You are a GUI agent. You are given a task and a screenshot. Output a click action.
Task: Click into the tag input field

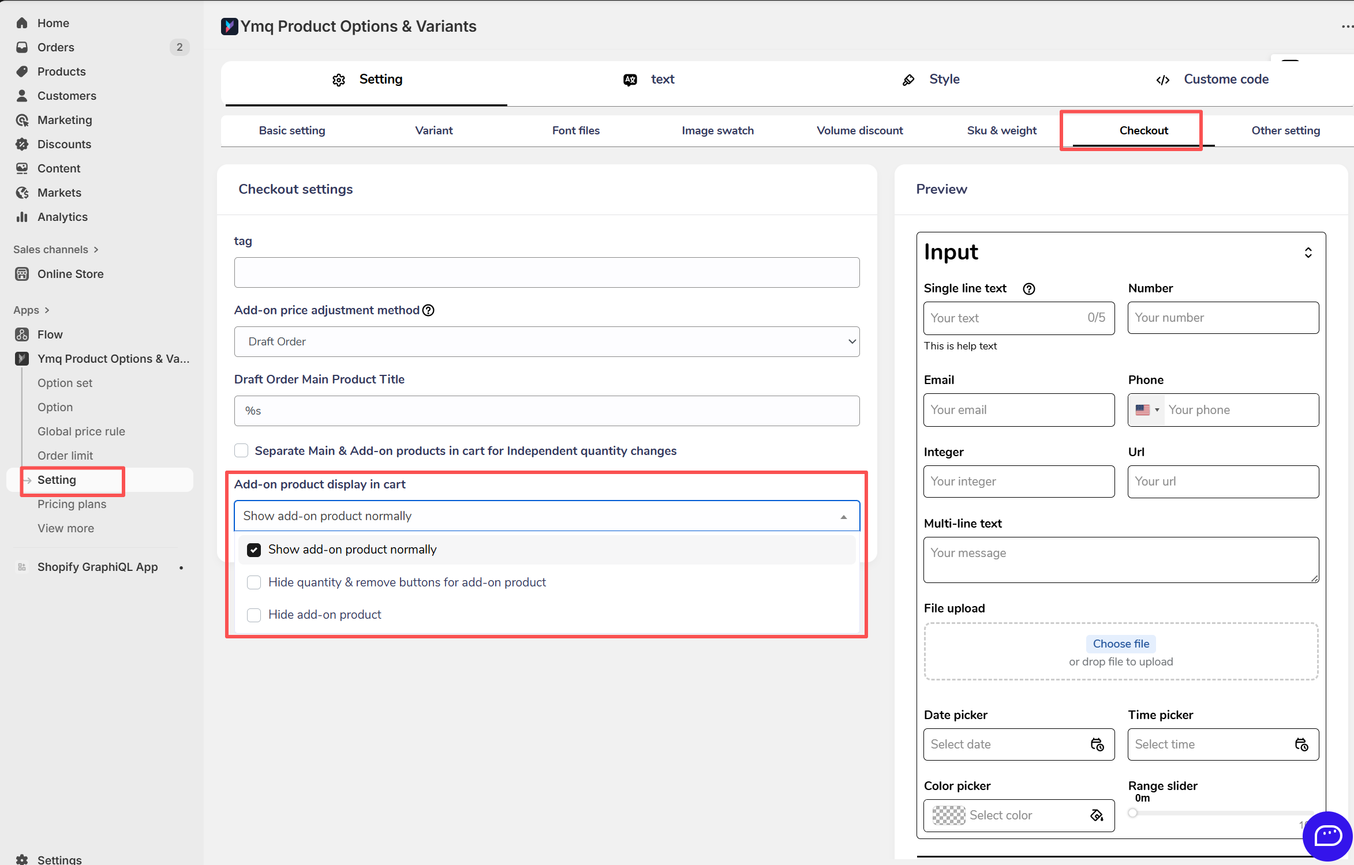[547, 272]
